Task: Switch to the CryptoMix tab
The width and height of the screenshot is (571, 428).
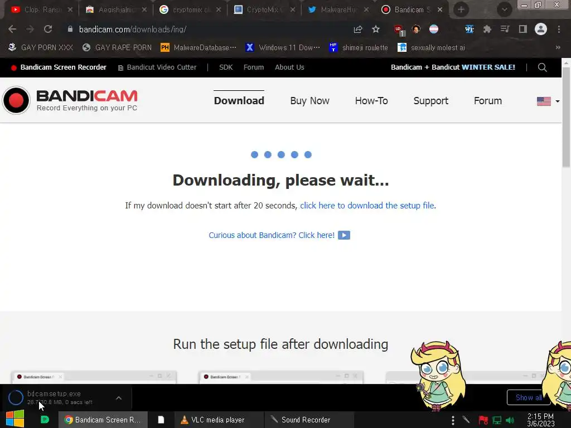Action: click(264, 10)
